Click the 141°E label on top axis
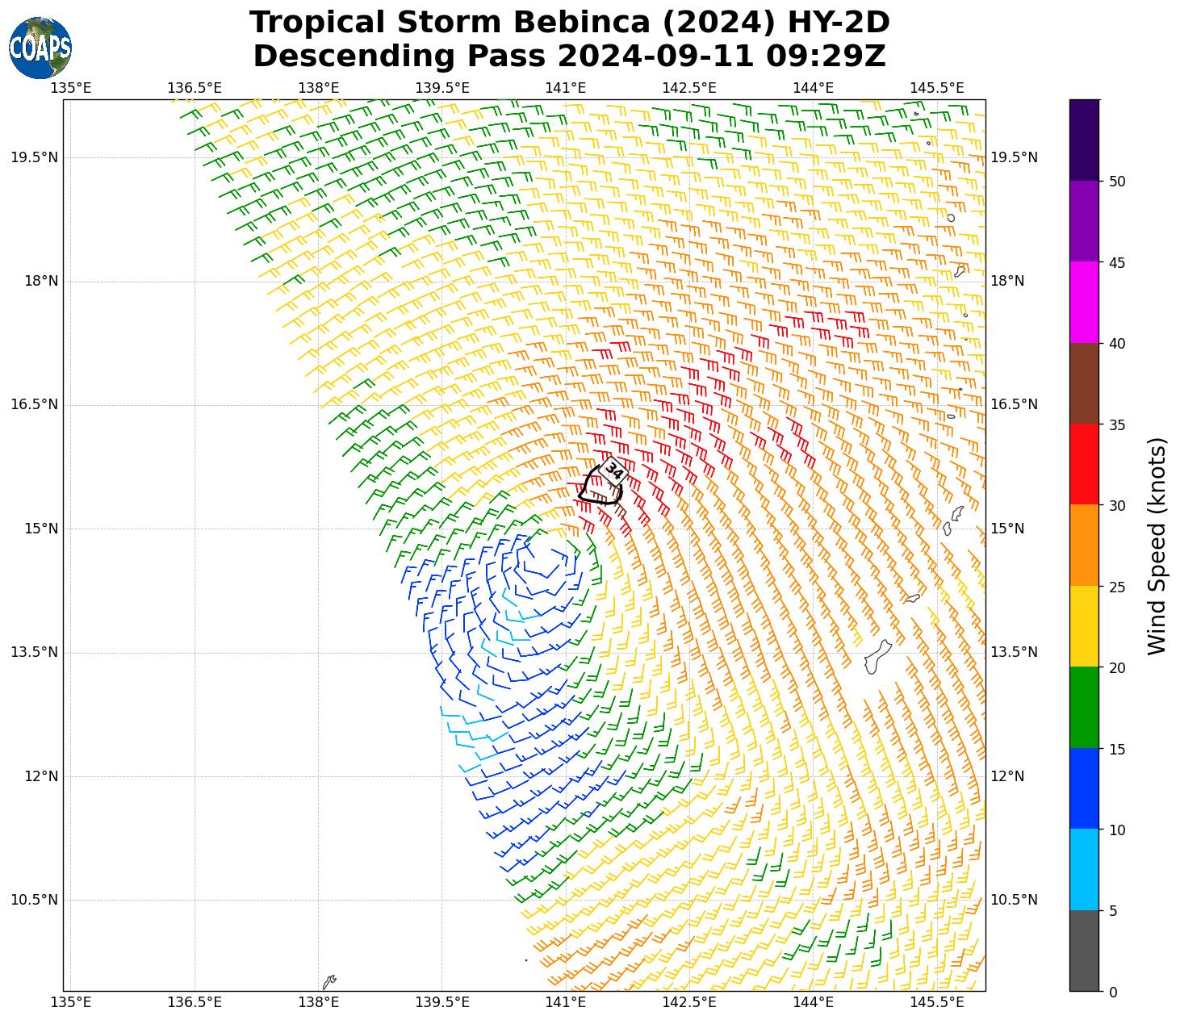Image resolution: width=1180 pixels, height=1020 pixels. (565, 88)
